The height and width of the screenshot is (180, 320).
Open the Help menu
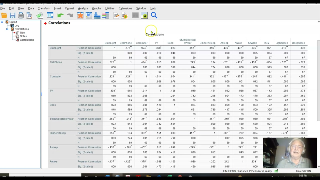[153, 8]
